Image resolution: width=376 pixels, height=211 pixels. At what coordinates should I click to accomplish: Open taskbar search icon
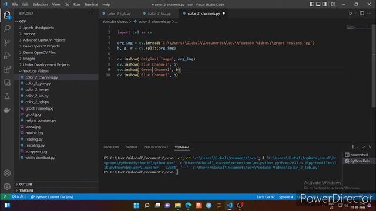147,205
